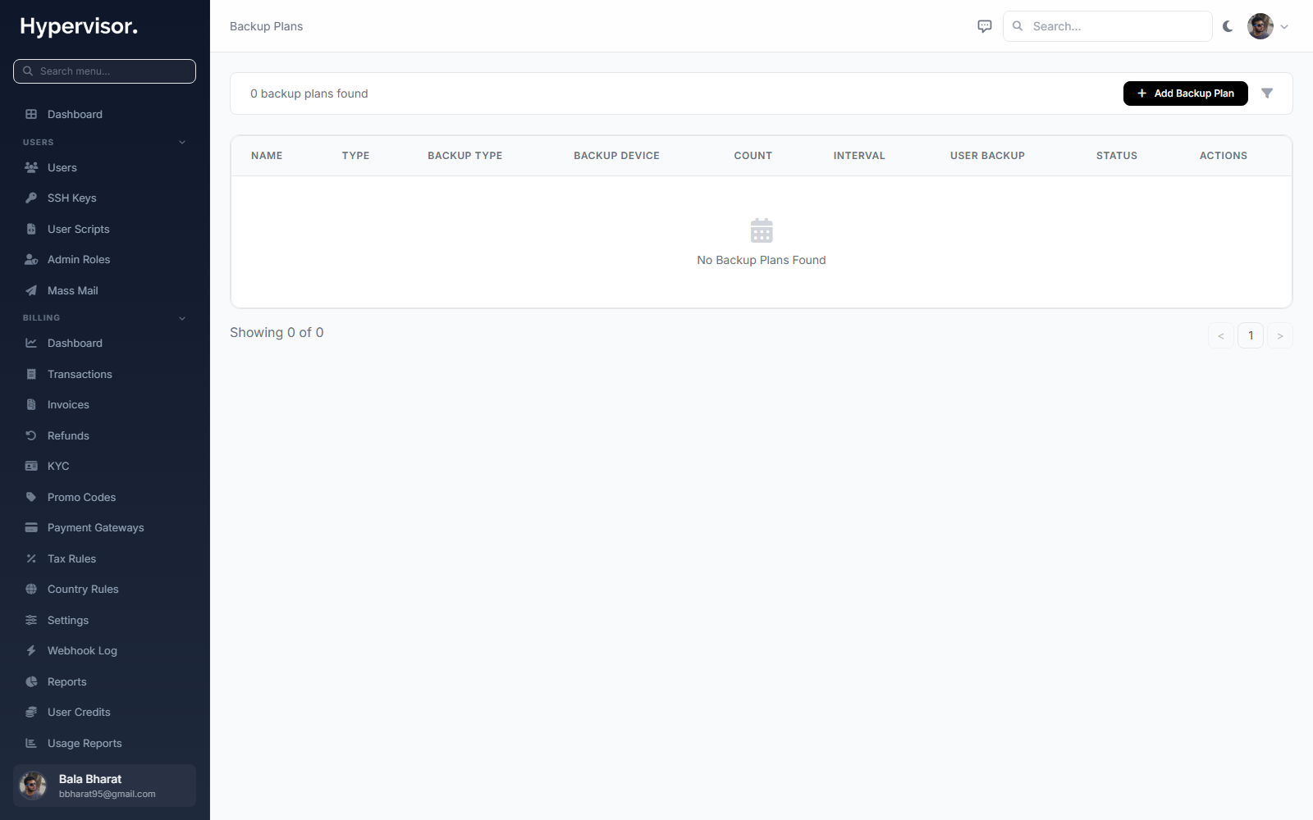Open the chat messages icon in header
This screenshot has width=1313, height=820.
(985, 26)
